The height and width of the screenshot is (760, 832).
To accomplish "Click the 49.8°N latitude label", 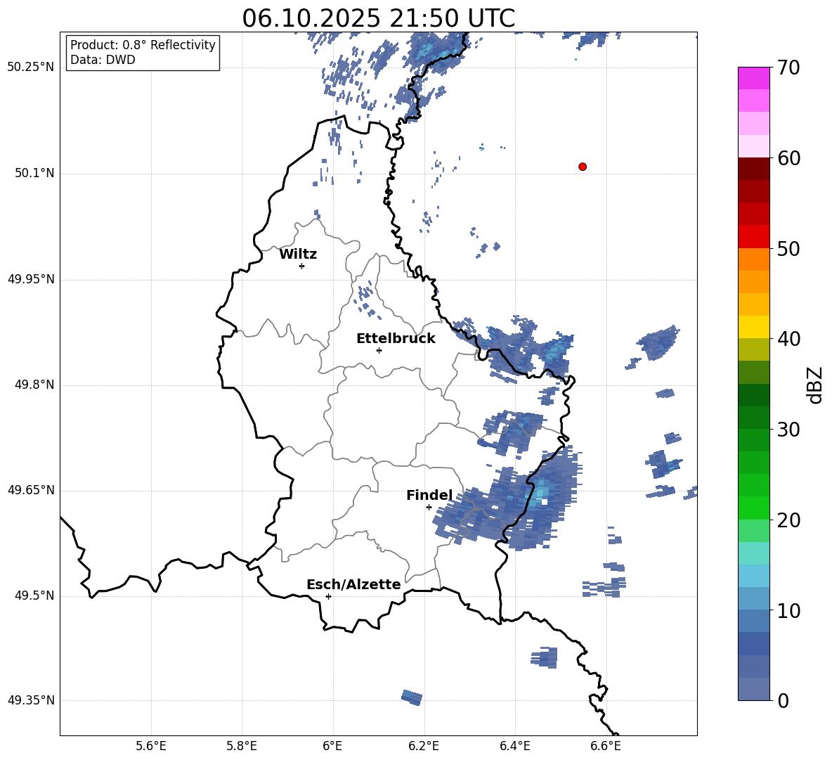I will point(35,385).
